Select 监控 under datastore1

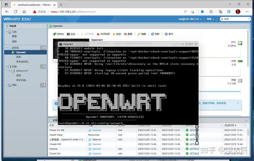pyautogui.click(x=18, y=75)
